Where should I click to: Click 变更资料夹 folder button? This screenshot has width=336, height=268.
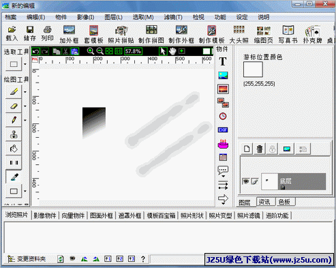click(x=27, y=258)
